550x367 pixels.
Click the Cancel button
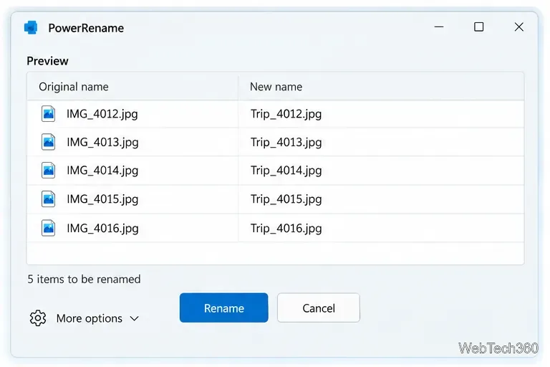click(319, 308)
